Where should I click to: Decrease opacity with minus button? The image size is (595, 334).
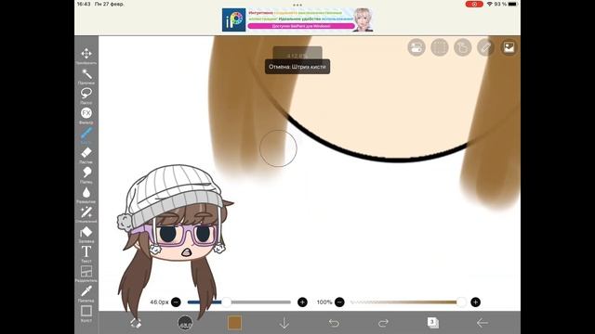[x=339, y=302]
